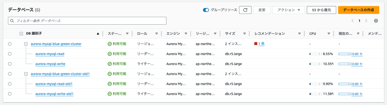Open the アクション dropdown
The height and width of the screenshot is (105, 387).
(x=289, y=10)
